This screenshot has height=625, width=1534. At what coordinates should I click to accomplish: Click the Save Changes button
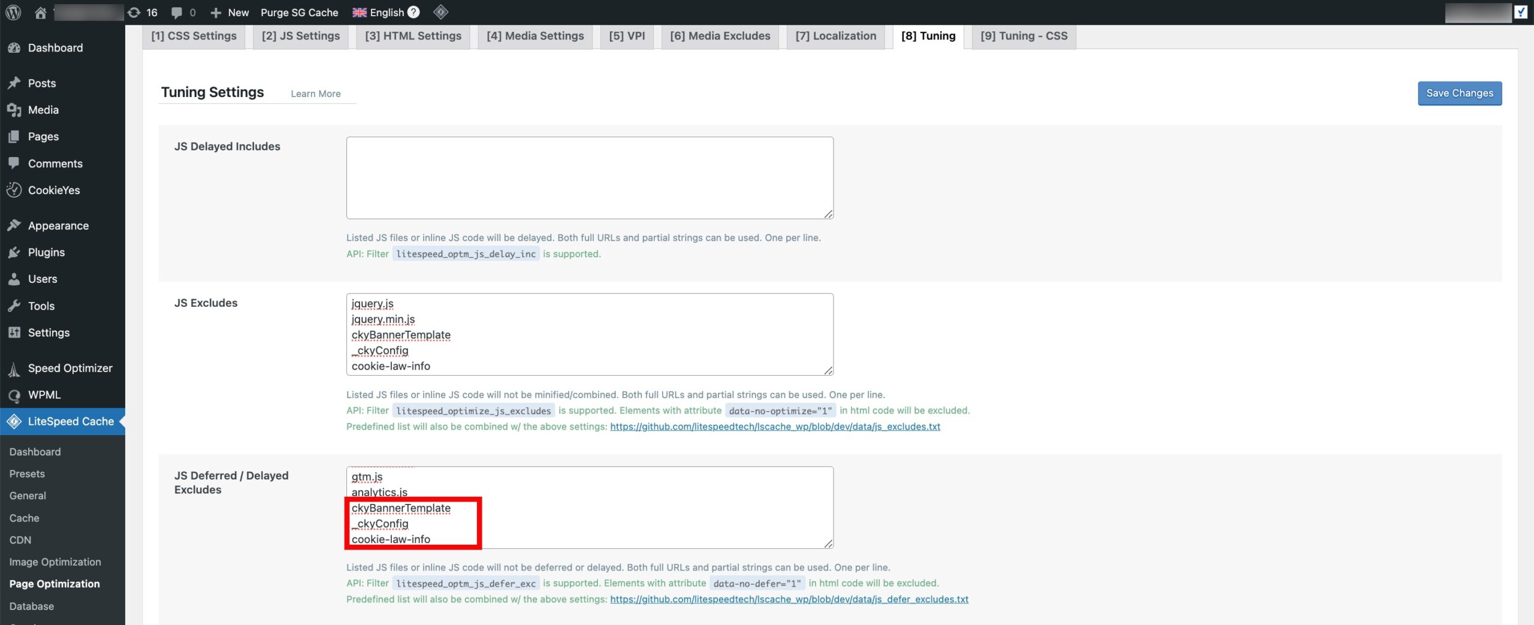pos(1460,93)
